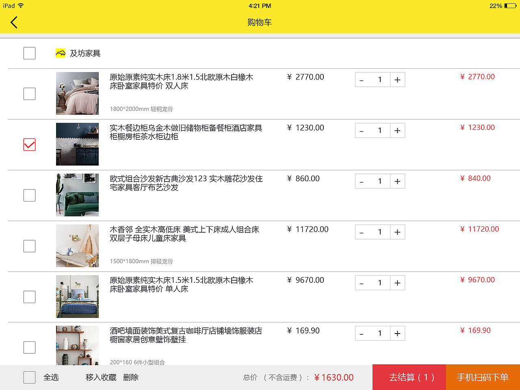Open the pink bedding 双人床 thumbnail
This screenshot has height=390, width=520.
77,93
